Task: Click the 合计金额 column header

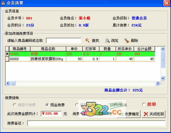Action: click(144, 49)
